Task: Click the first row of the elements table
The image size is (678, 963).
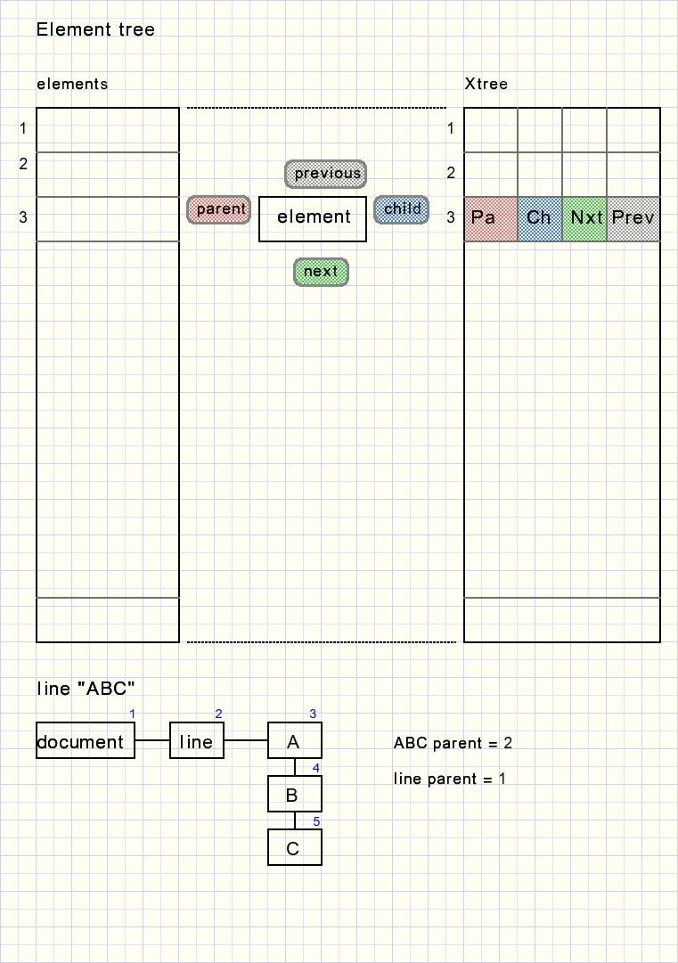Action: (x=108, y=130)
